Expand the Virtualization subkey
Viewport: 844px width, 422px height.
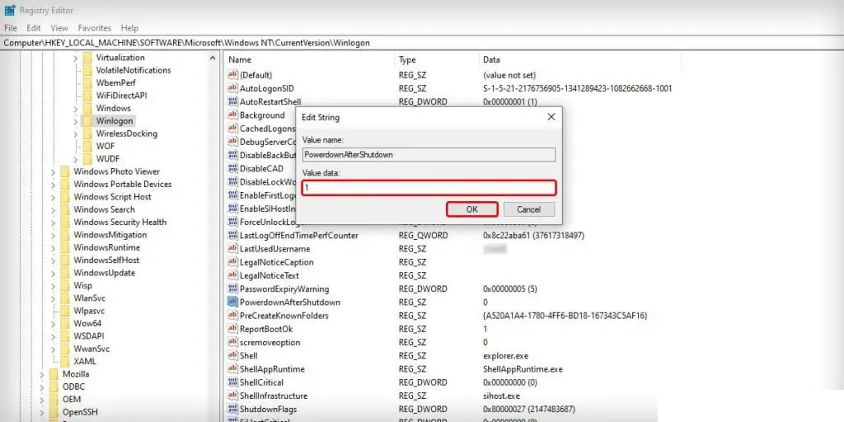pos(76,58)
